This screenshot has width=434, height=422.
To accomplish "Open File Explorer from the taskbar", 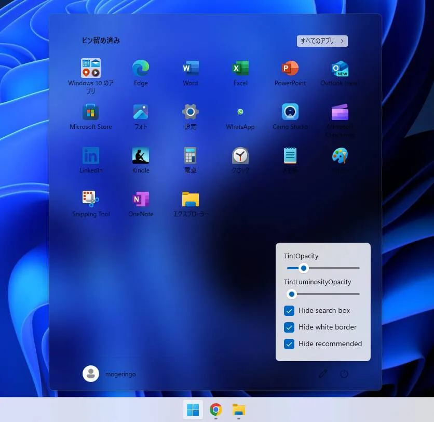I will click(239, 410).
